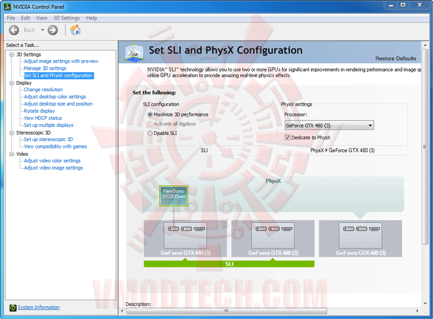Click the NVIDIA Control Panel title icon
This screenshot has height=319, width=433.
pos(7,7)
